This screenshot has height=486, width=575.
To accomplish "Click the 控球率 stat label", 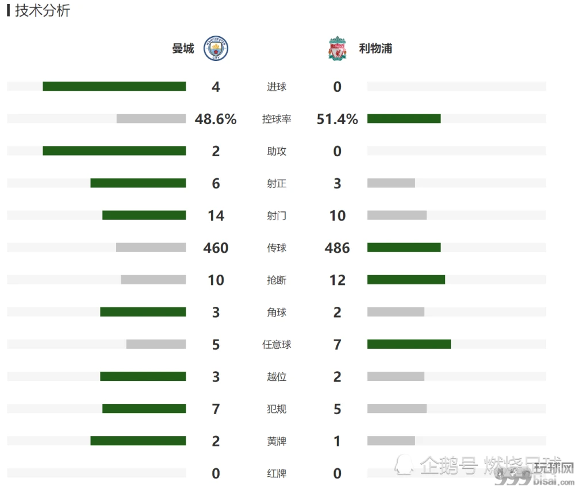I will tap(277, 119).
